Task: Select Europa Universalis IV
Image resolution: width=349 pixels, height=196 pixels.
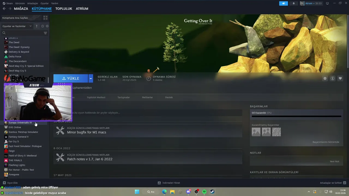Action: [x=20, y=123]
